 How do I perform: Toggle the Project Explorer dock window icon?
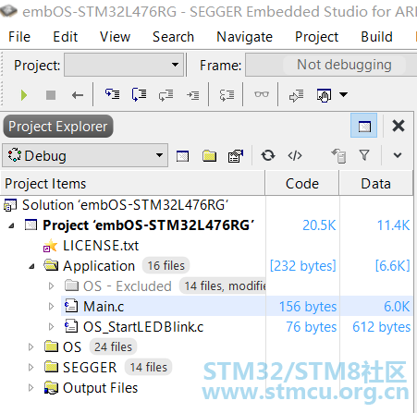coord(364,126)
